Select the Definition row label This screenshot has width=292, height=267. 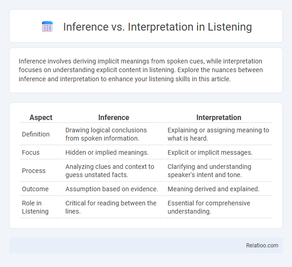coord(36,134)
